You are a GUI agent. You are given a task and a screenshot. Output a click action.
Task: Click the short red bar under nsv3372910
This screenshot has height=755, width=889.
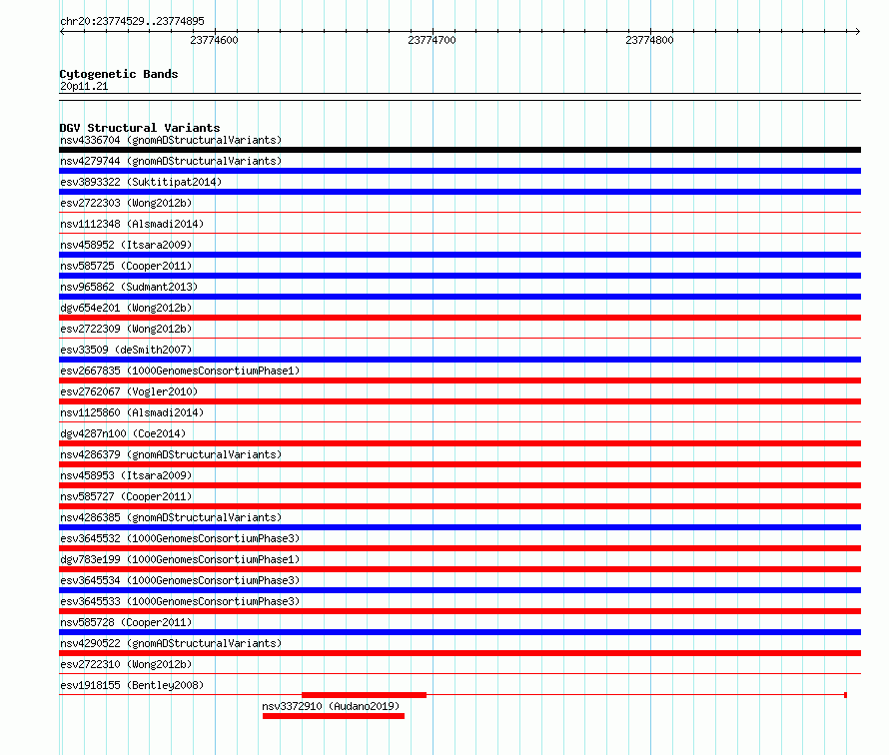click(334, 716)
